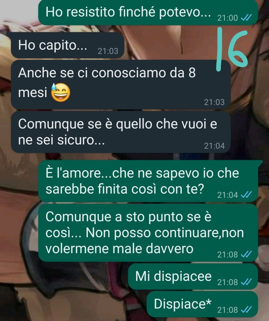This screenshot has width=269, height=321.
Task: Tap the sweat-smile emoji after 'mesi'
Action: click(x=61, y=92)
